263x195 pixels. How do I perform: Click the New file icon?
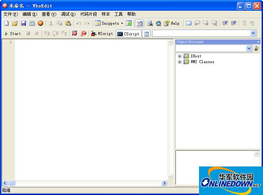point(6,23)
